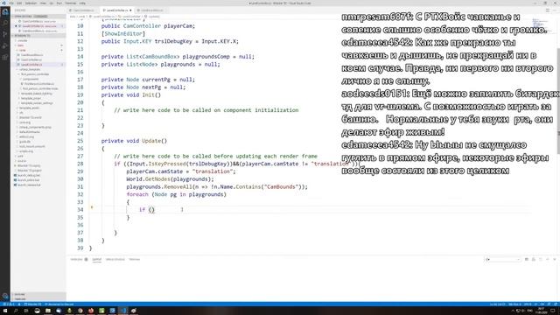Show the Terminal panel tab
Image resolution: width=560 pixels, height=315 pixels.
(x=134, y=259)
